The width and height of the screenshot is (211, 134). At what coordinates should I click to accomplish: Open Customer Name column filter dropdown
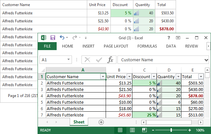[x=102, y=77]
